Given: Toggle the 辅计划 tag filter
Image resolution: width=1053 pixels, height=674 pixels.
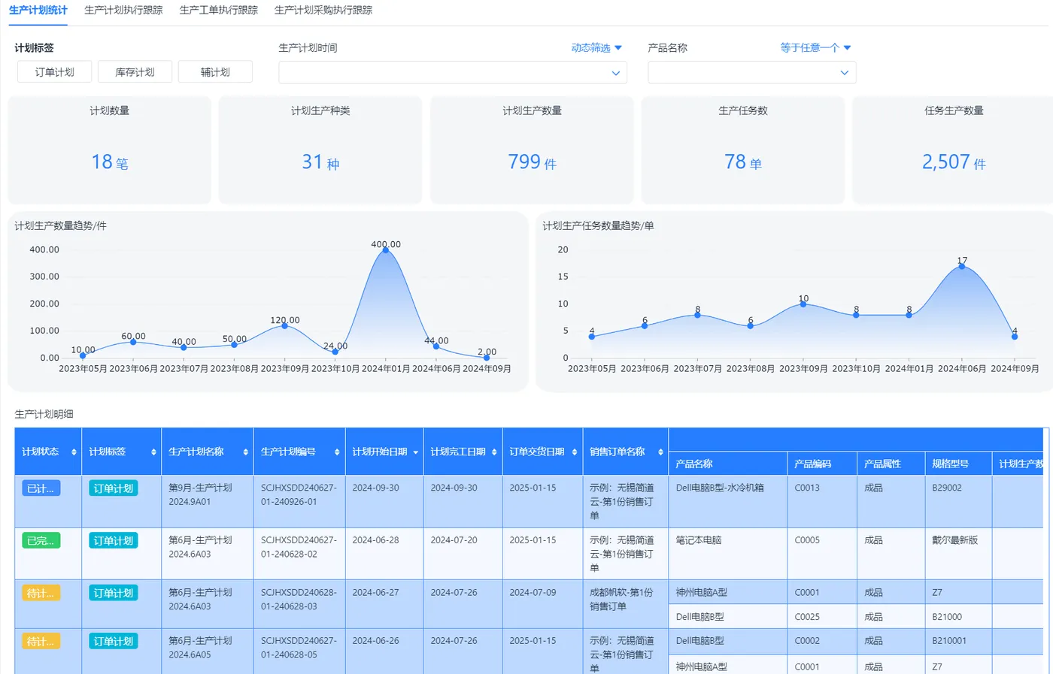Looking at the screenshot, I should click(215, 72).
